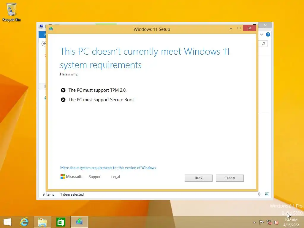Switch Explorer to large icons view
The height and width of the screenshot is (228, 304).
point(267,194)
